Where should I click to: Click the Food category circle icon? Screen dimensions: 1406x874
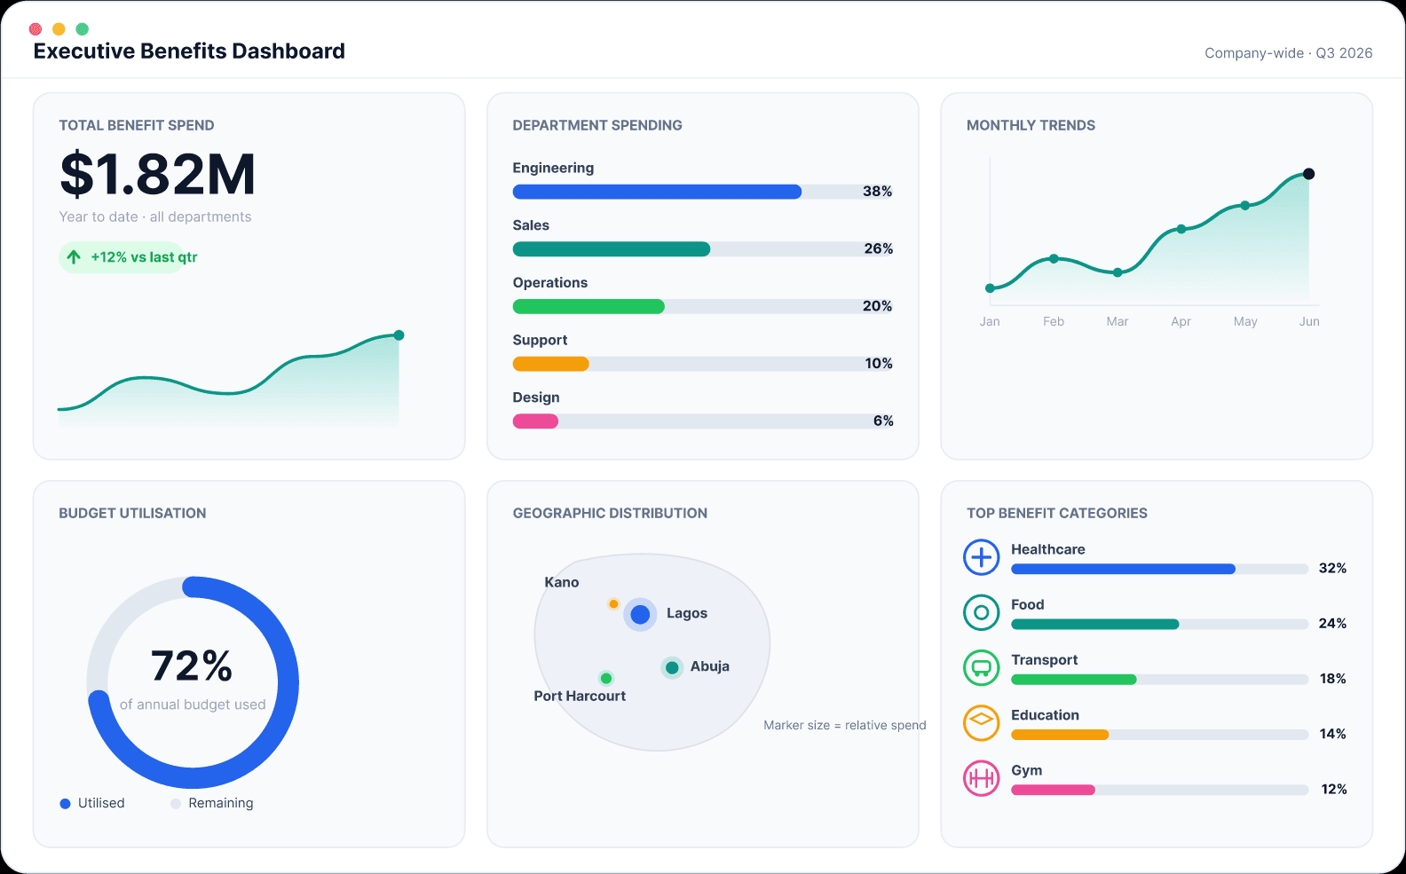pos(981,612)
